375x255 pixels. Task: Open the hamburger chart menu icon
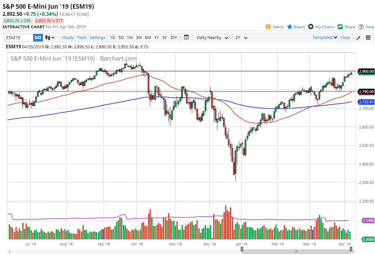[368, 38]
